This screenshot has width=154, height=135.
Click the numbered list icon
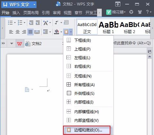[20, 22]
